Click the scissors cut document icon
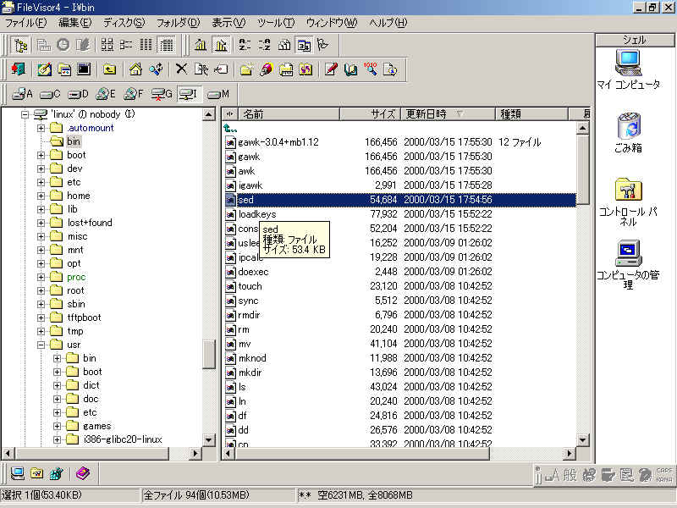This screenshot has height=508, width=677. tap(201, 69)
